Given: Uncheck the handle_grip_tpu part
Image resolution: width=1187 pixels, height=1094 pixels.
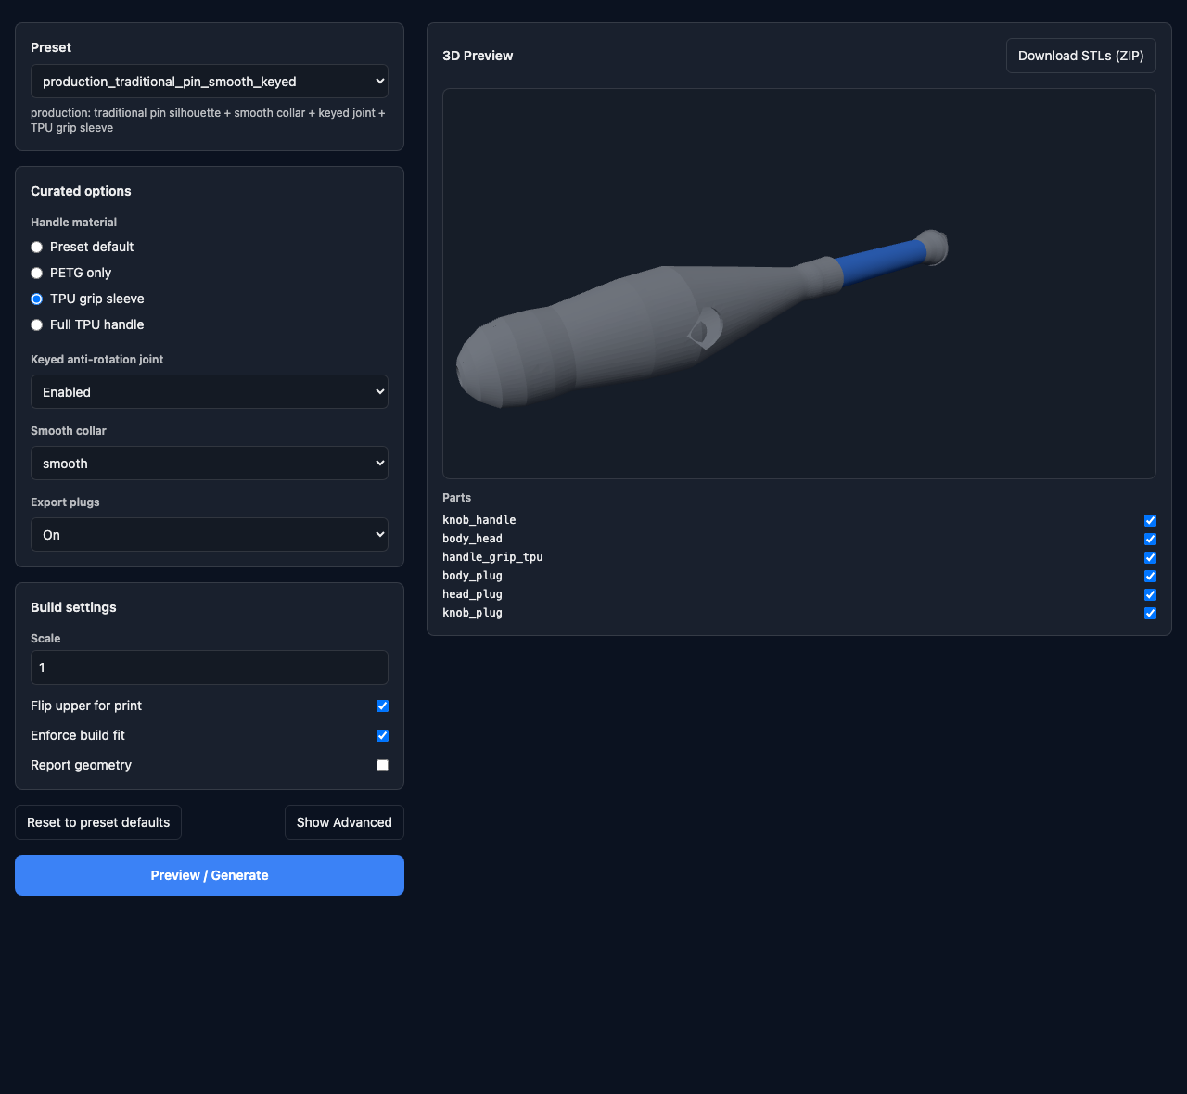Looking at the screenshot, I should (1150, 557).
